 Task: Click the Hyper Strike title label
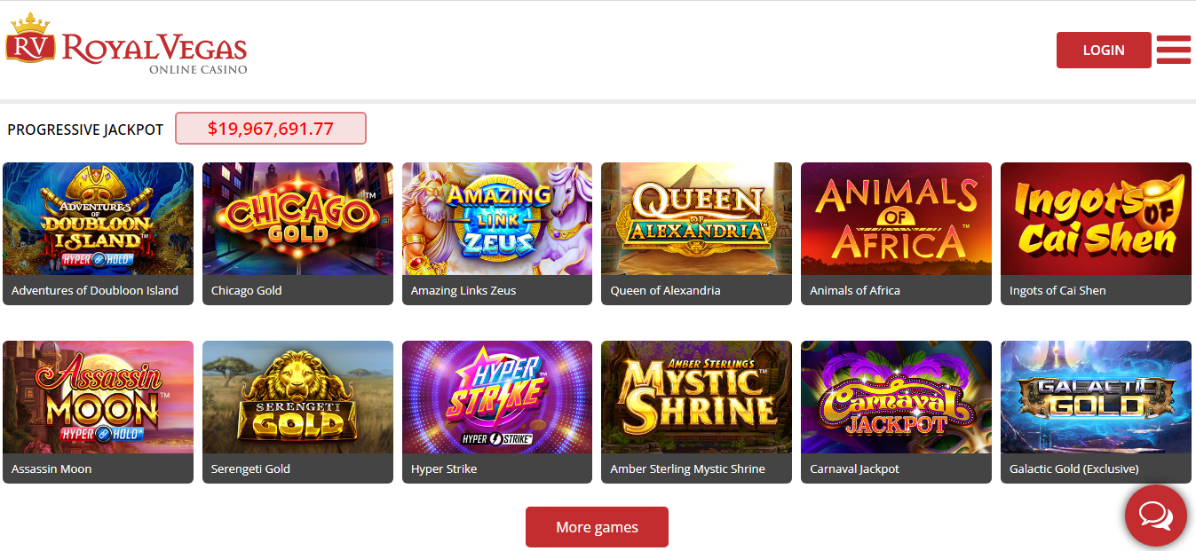(444, 468)
